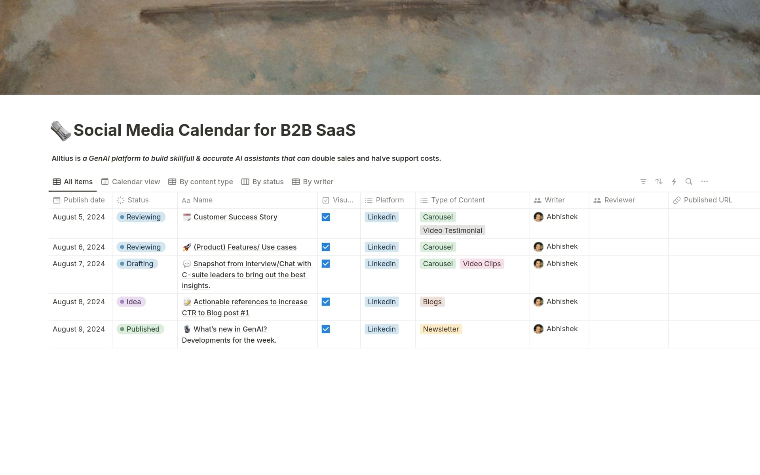Search within the database
760x475 pixels.
tap(689, 181)
